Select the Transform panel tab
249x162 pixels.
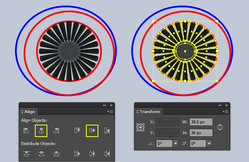tap(148, 112)
